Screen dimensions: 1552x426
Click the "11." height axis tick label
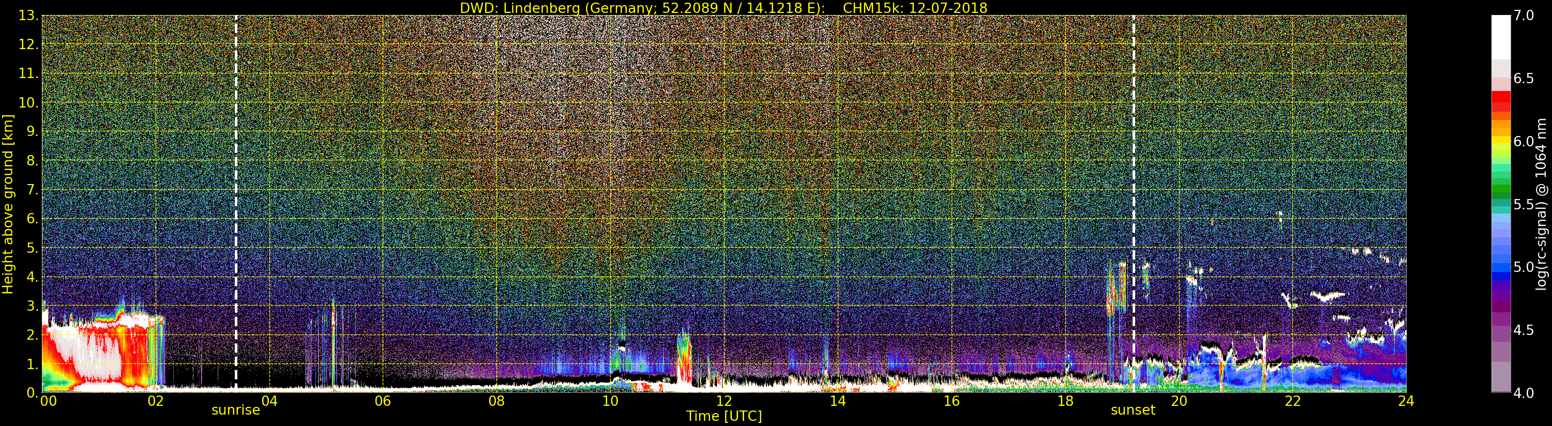tap(28, 73)
